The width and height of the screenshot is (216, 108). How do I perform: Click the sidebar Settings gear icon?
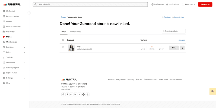[x=4, y=78]
